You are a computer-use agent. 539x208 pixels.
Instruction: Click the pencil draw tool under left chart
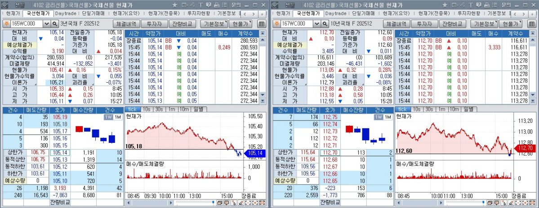pos(241,203)
